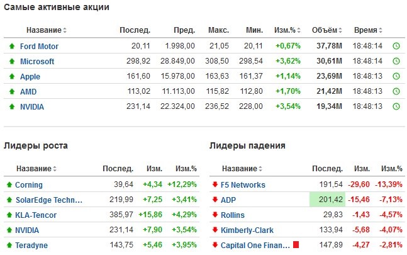This screenshot has height=255, width=407.
Task: Sort top gainers by Название column
Action: click(x=36, y=169)
